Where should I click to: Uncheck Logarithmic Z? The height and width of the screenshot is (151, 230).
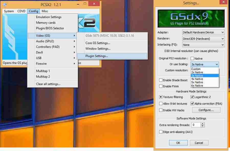click(192, 97)
